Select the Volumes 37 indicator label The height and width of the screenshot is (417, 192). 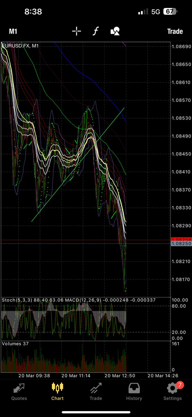click(15, 344)
